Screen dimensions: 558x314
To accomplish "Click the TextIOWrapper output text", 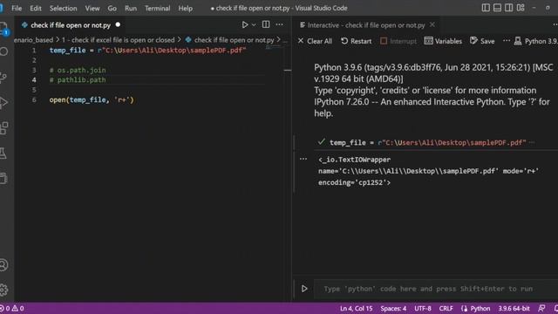I will [x=428, y=171].
